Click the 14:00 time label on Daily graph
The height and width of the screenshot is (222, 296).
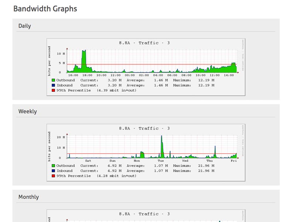(229, 75)
